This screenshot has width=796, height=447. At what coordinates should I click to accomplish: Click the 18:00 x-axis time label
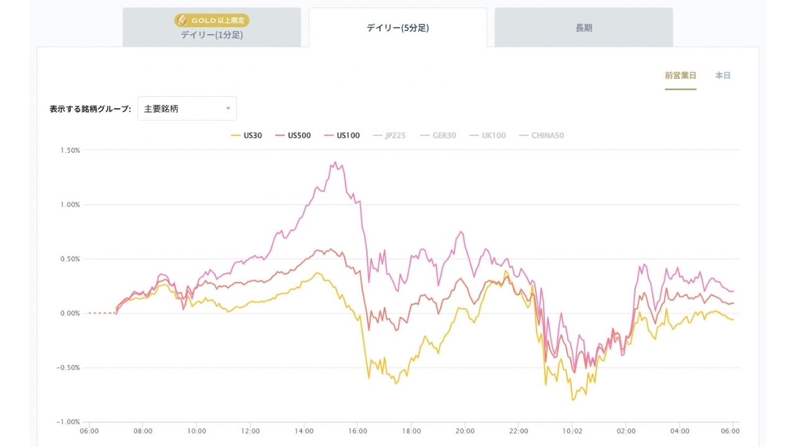[411, 431]
